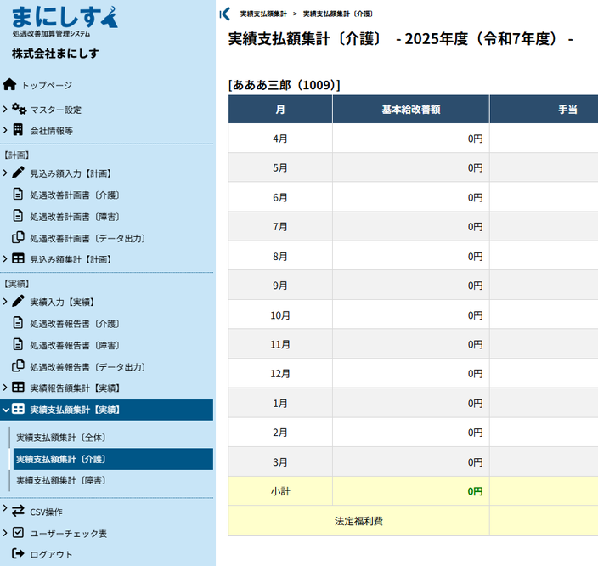Expand the 実績入力【実績】 chevron
The image size is (598, 566).
point(5,301)
